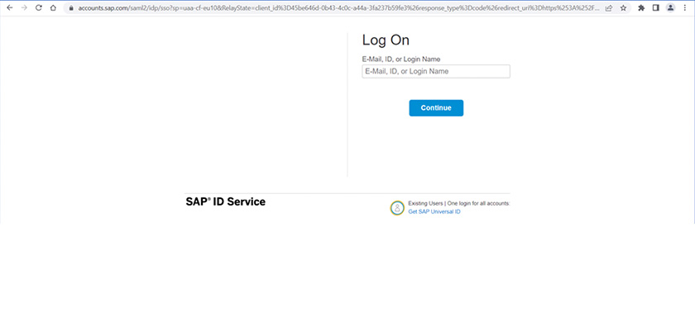Screen dimensions: 695x322
Task: Click the blue Continue button
Action: click(436, 108)
